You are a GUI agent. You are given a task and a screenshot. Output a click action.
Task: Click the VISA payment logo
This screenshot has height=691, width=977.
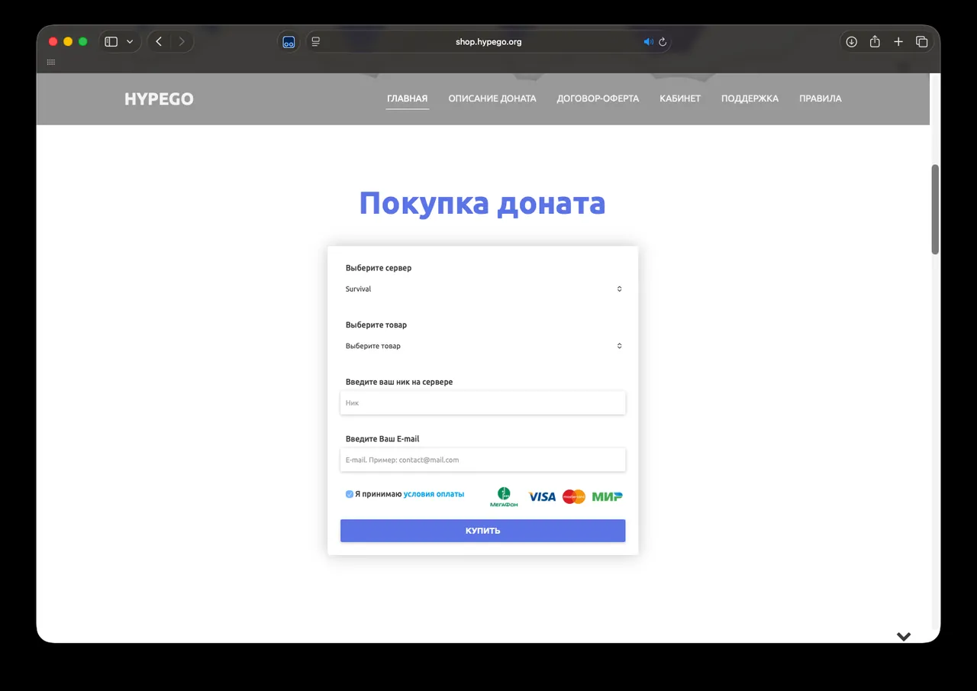point(542,496)
